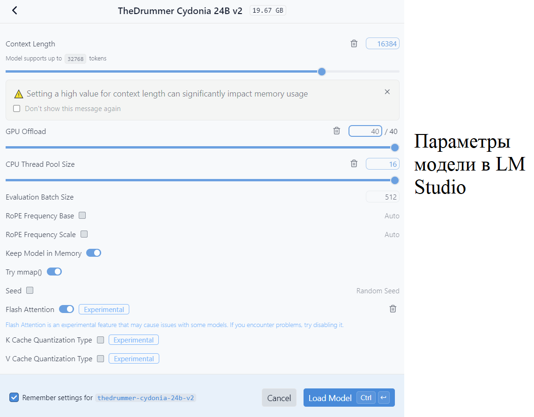This screenshot has width=534, height=417.
Task: Edit the Evaluation Batch Size 512 field
Action: point(382,197)
